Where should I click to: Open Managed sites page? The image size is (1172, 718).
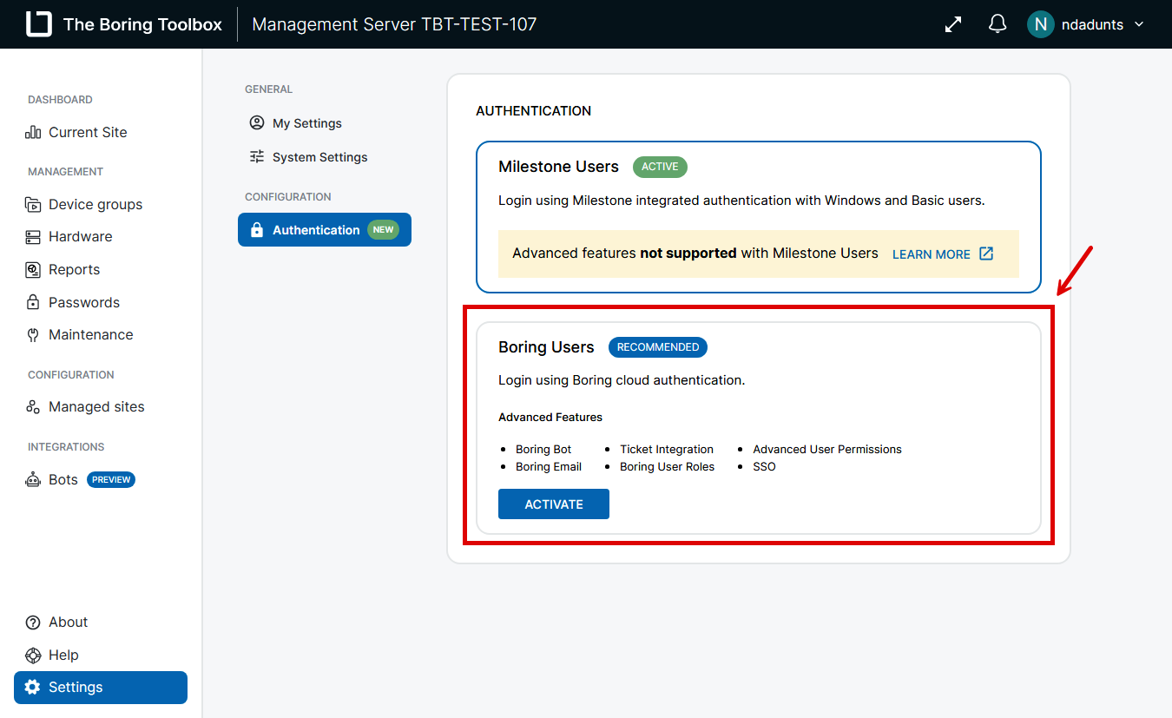95,406
